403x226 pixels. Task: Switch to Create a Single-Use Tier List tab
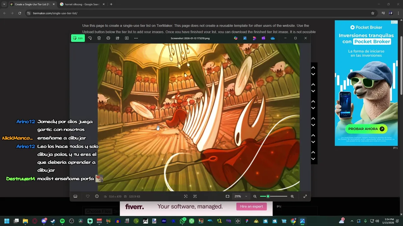point(32,4)
